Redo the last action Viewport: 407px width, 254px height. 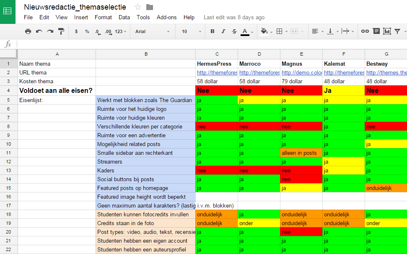pos(50,31)
